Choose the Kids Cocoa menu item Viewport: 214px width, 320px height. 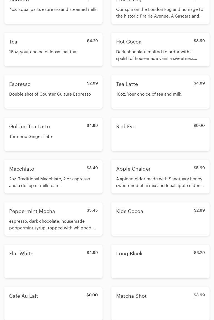pos(160,219)
